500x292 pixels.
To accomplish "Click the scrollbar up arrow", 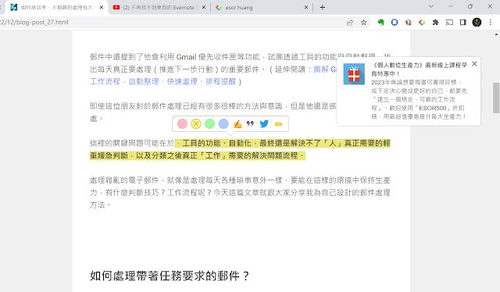I will click(x=496, y=34).
